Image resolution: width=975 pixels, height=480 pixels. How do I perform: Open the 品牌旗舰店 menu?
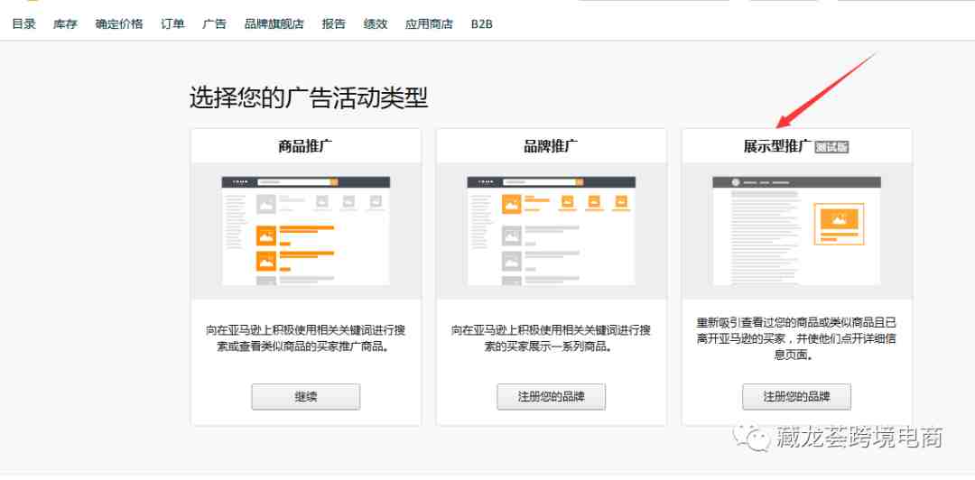274,24
